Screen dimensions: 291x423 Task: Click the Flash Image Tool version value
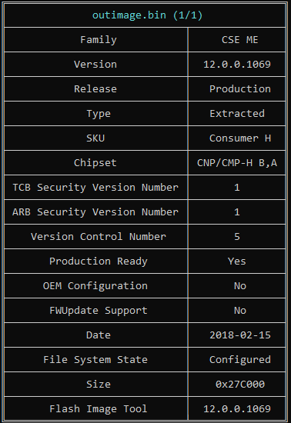237,409
